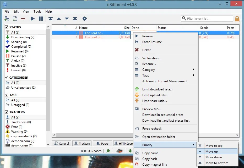Select Move up in Priority submenu
This screenshot has height=168, width=244.
coord(217,151)
